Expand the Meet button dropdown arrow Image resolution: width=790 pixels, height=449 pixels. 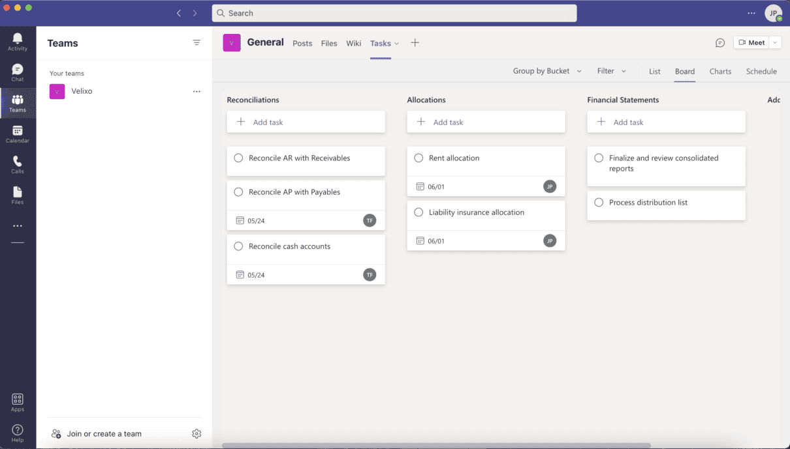(775, 42)
